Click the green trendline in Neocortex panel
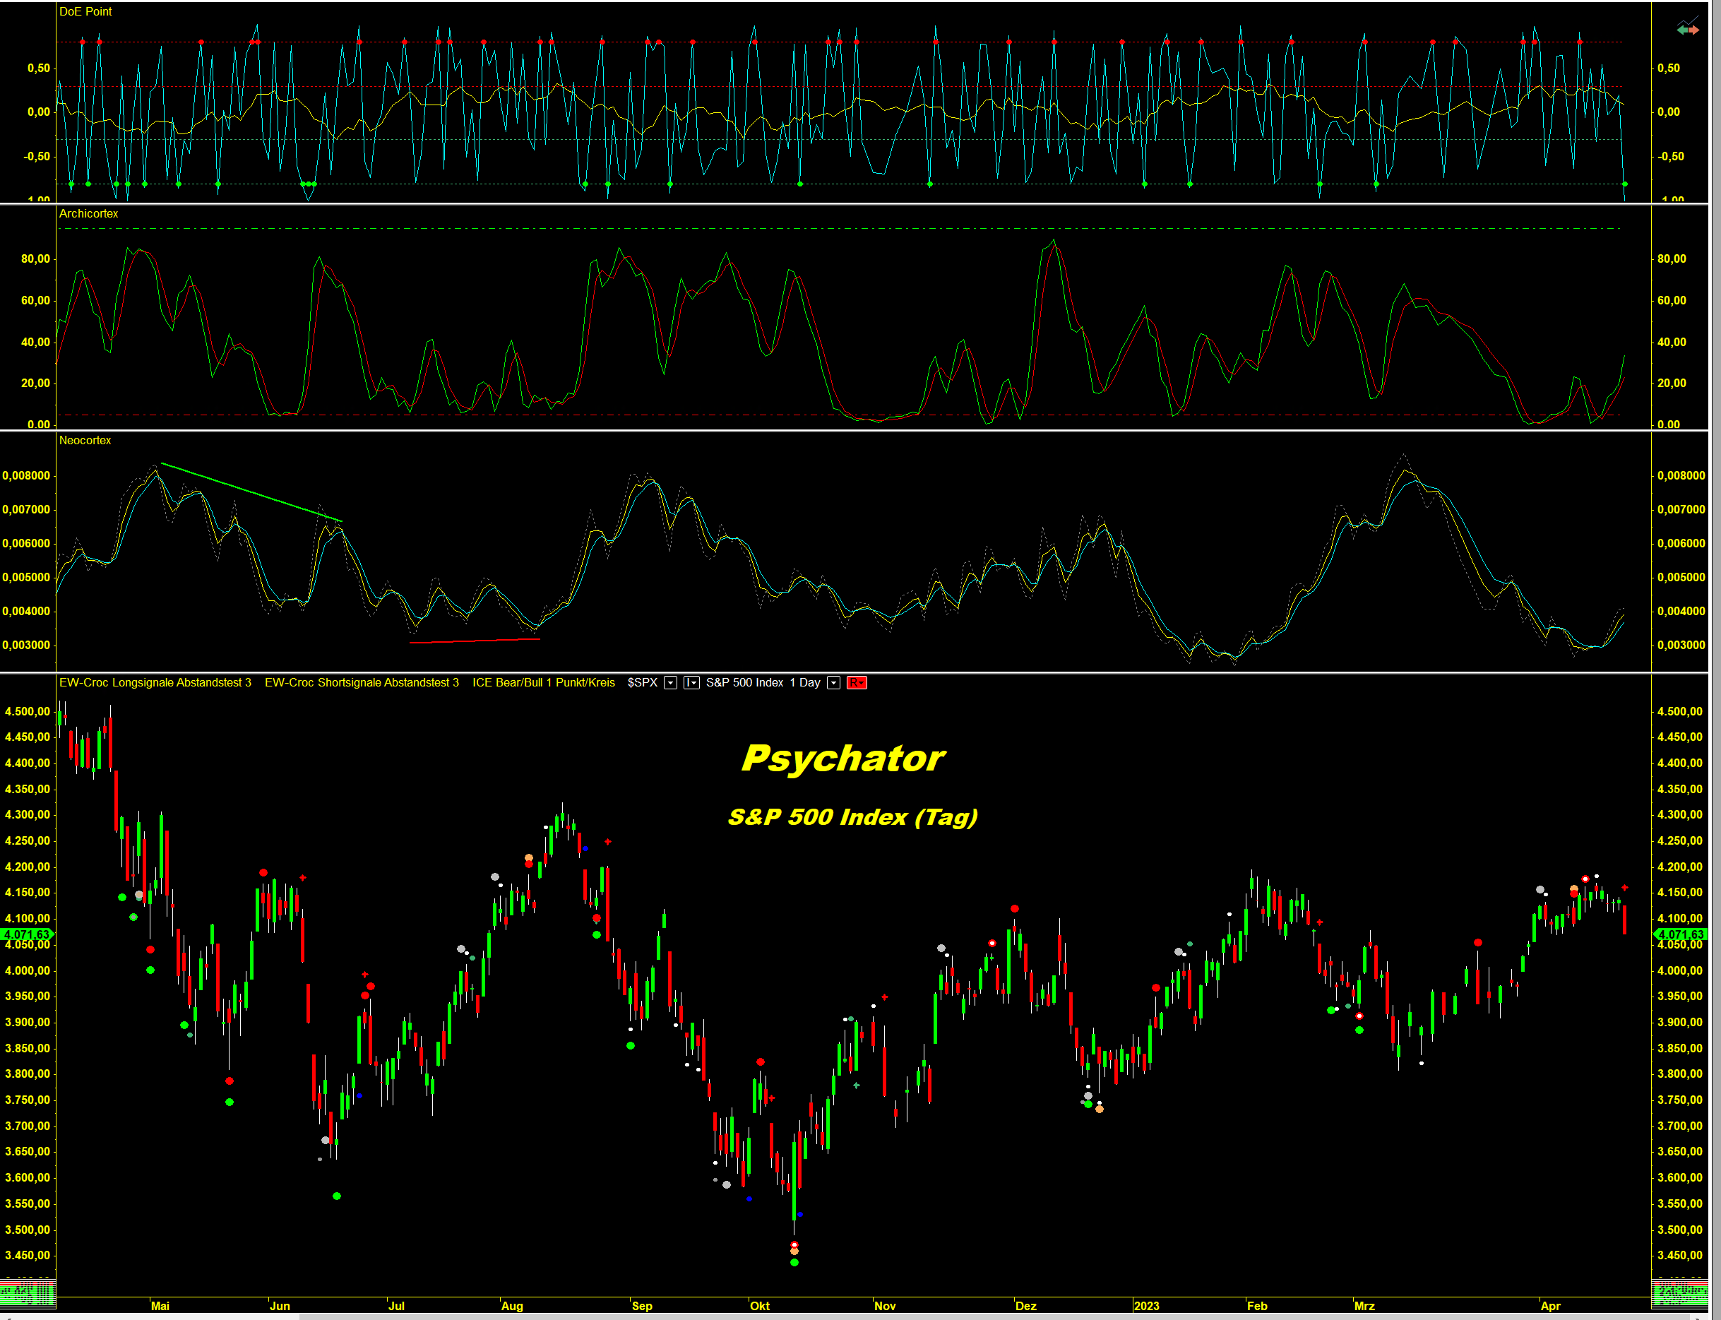The height and width of the screenshot is (1320, 1721). click(251, 493)
